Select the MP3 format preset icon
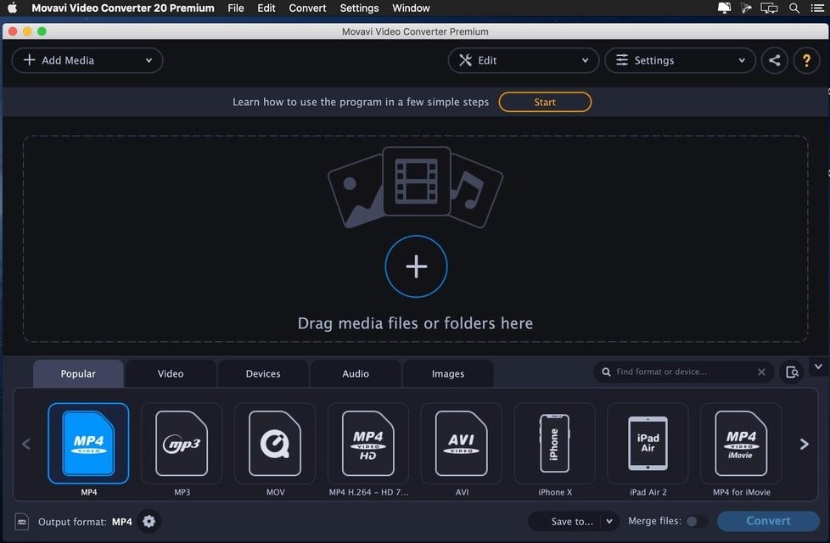The image size is (830, 543). point(182,443)
